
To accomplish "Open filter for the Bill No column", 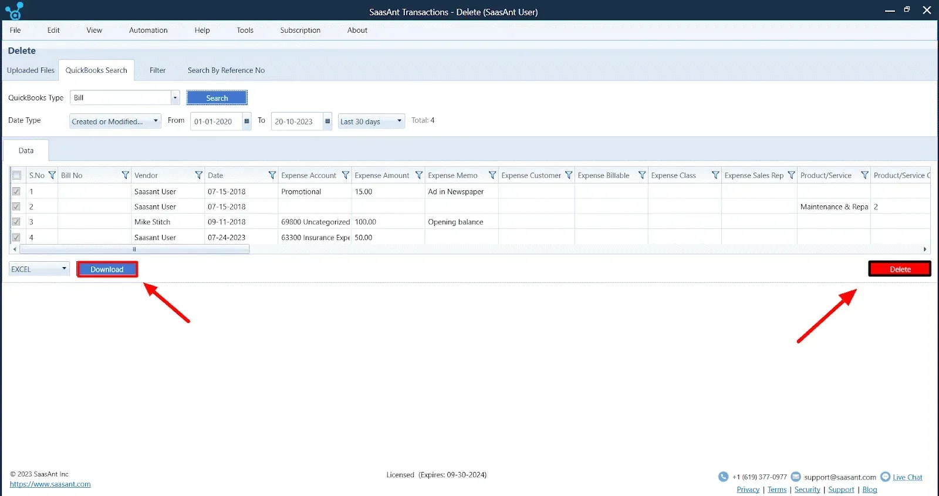I will (x=125, y=175).
